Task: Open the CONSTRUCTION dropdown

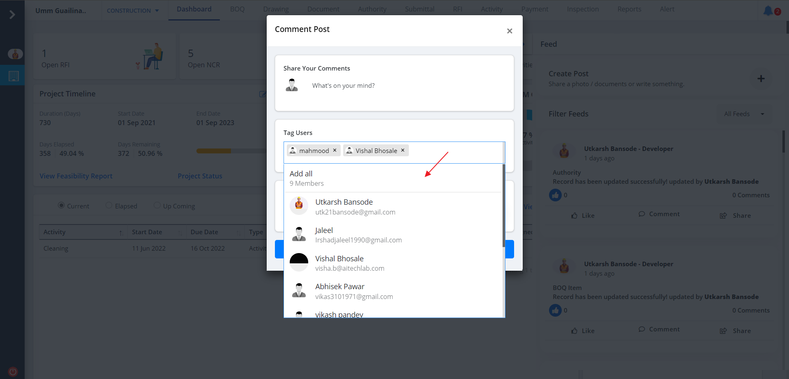Action: 133,11
